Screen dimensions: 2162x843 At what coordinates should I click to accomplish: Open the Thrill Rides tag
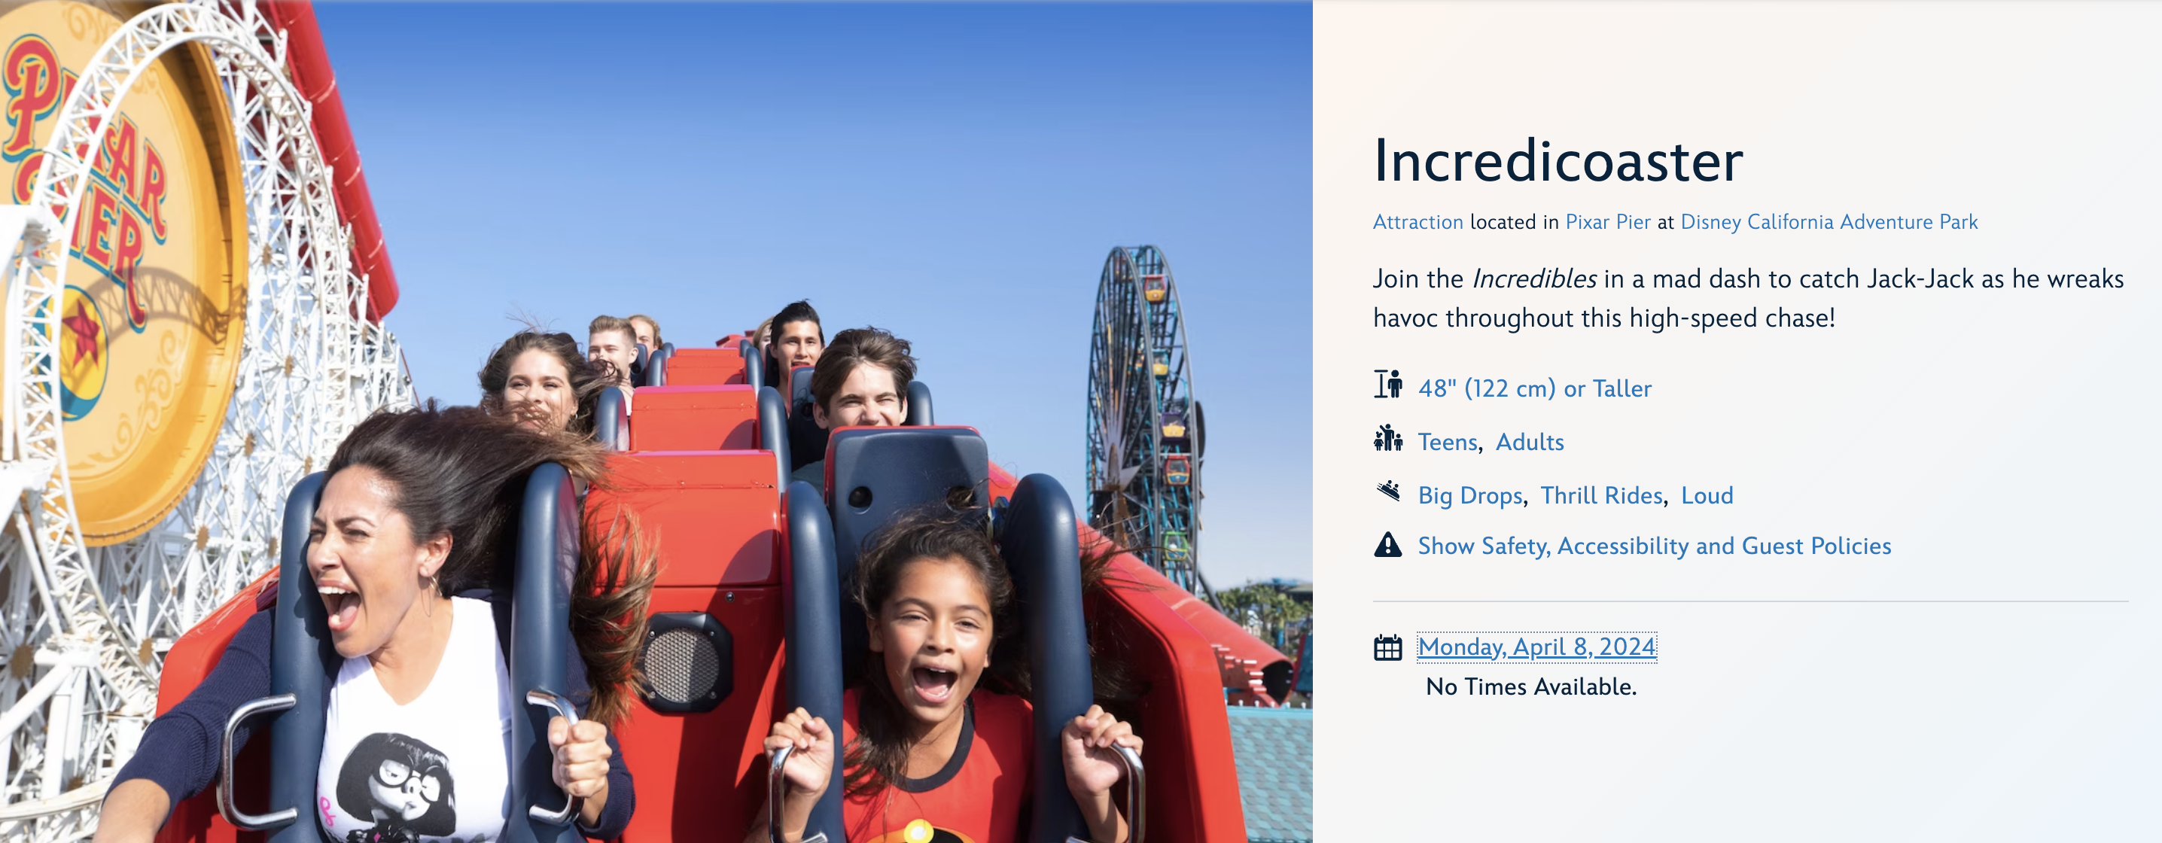tap(1601, 496)
